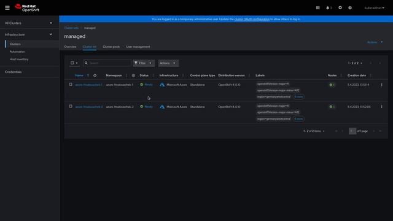
Task: Click the Status column header
Action: 144,76
